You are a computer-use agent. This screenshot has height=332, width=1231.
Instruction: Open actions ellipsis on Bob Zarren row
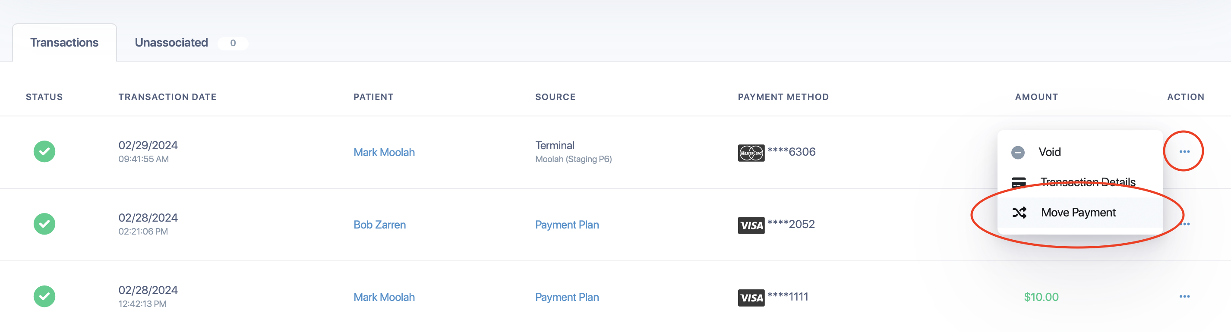pos(1185,224)
